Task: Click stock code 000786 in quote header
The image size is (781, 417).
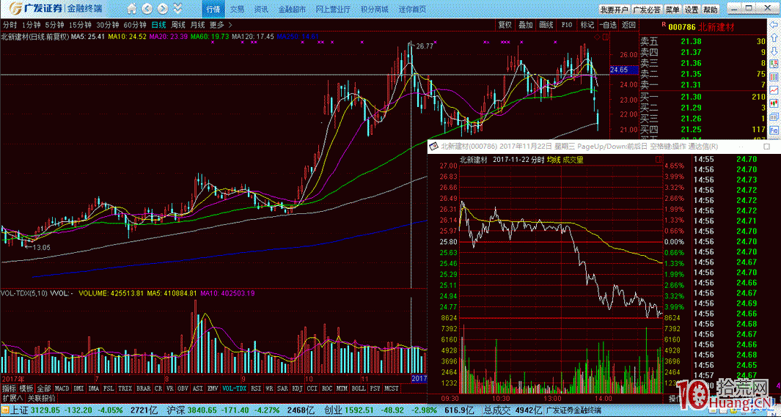Action: pos(682,28)
